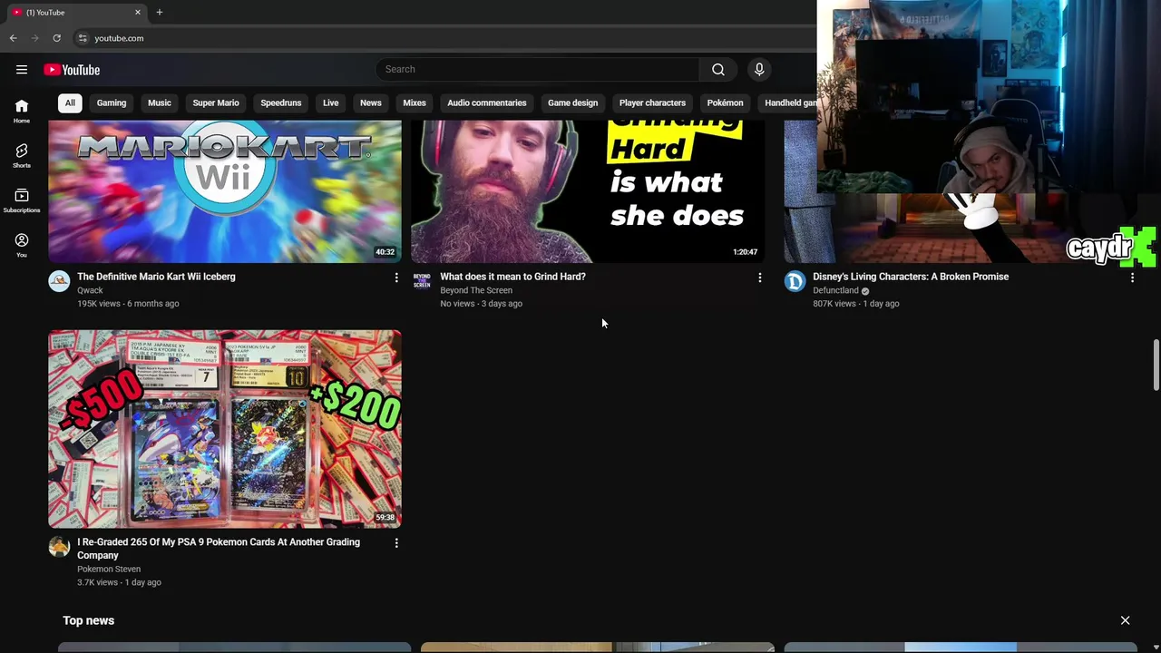Open title 'What does it mean to Grind Hard?'
The image size is (1161, 653).
(x=512, y=277)
